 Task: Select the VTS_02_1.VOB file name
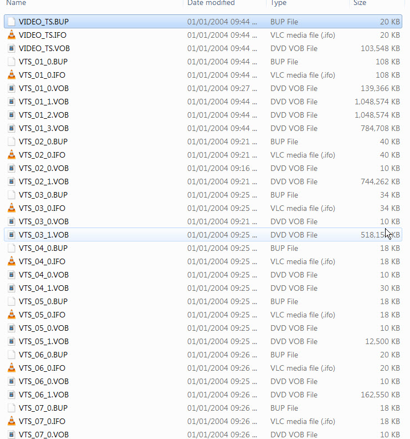pos(44,181)
